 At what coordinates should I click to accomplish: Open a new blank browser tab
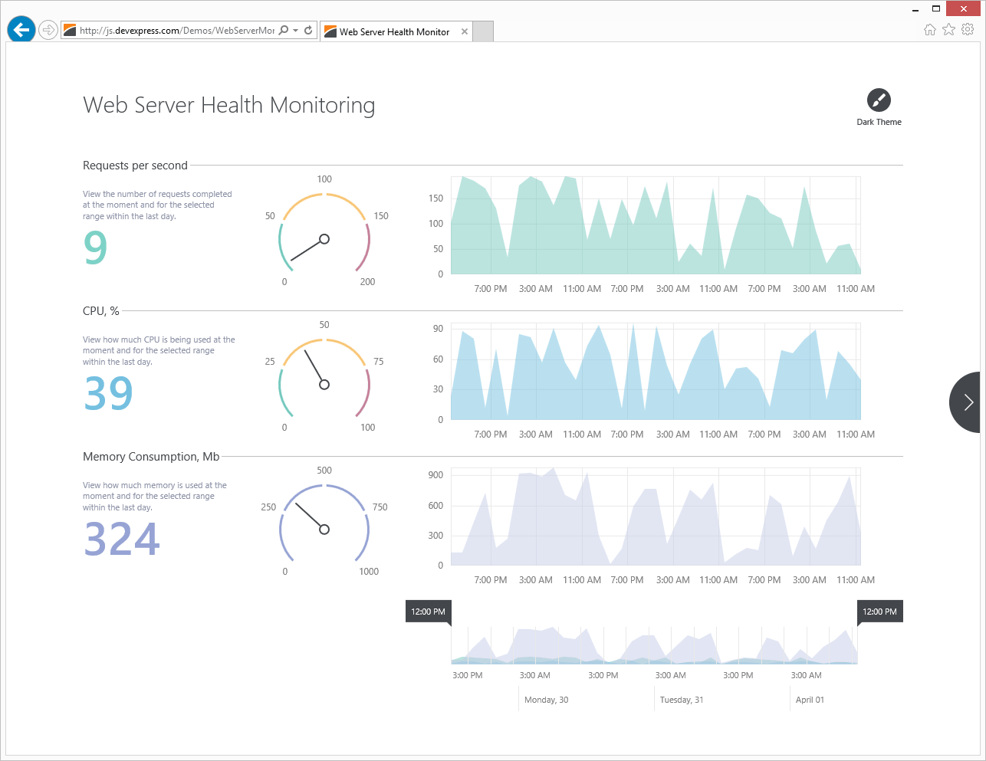pyautogui.click(x=483, y=31)
